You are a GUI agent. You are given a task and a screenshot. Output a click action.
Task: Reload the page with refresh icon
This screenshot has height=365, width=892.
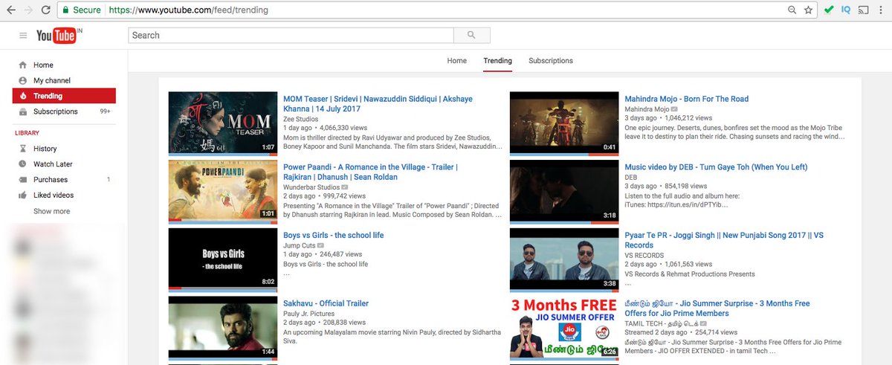tap(46, 10)
